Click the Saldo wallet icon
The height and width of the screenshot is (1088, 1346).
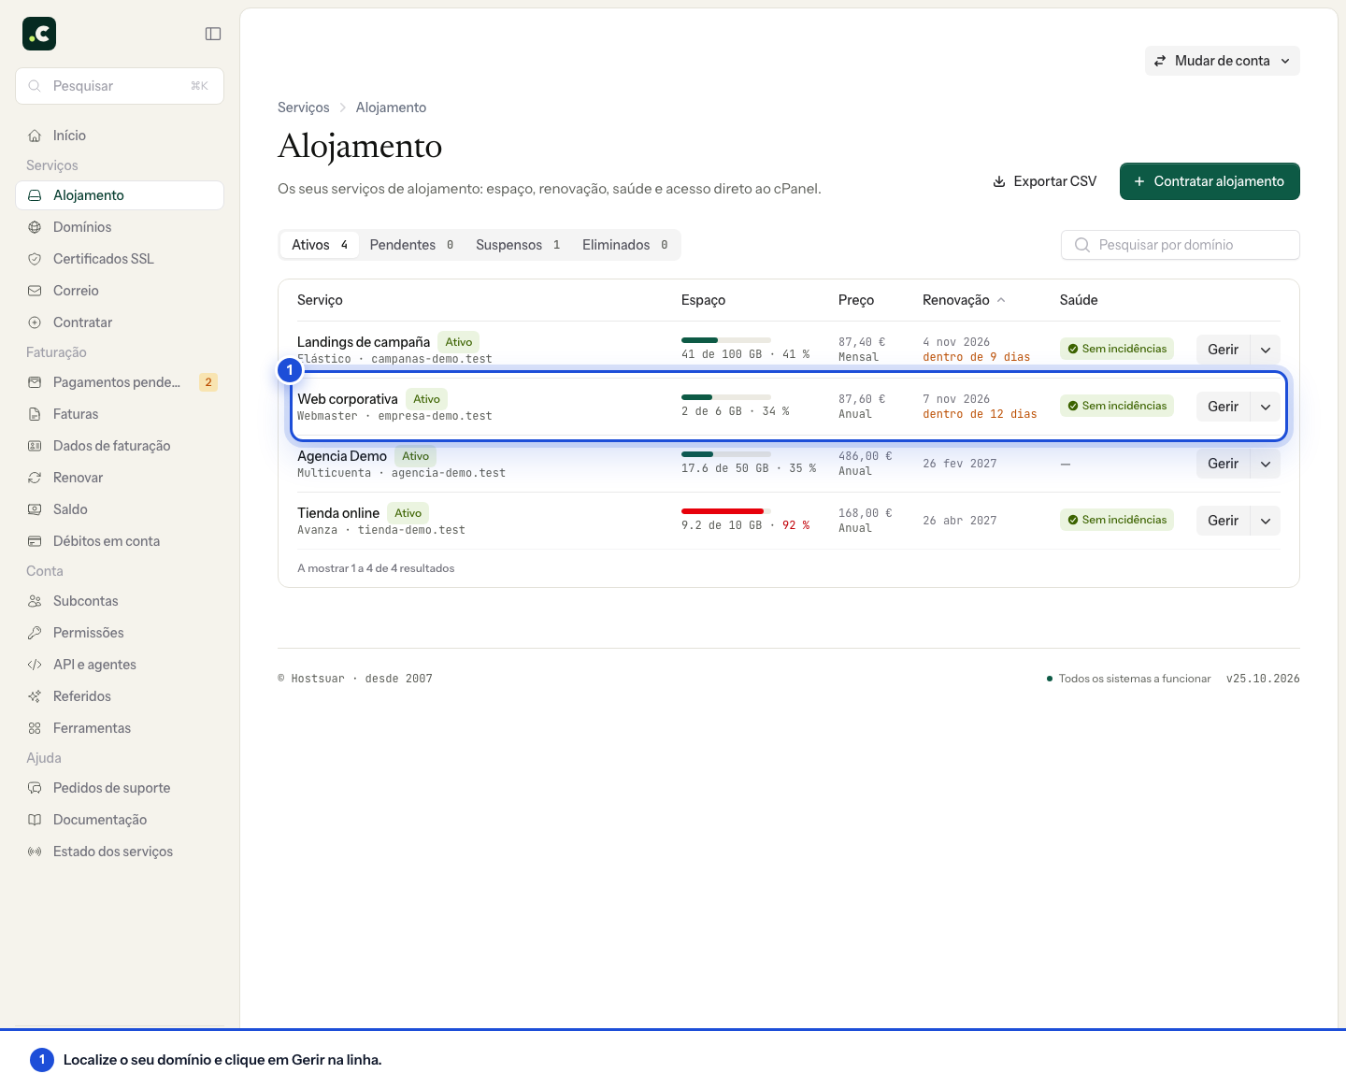click(35, 509)
